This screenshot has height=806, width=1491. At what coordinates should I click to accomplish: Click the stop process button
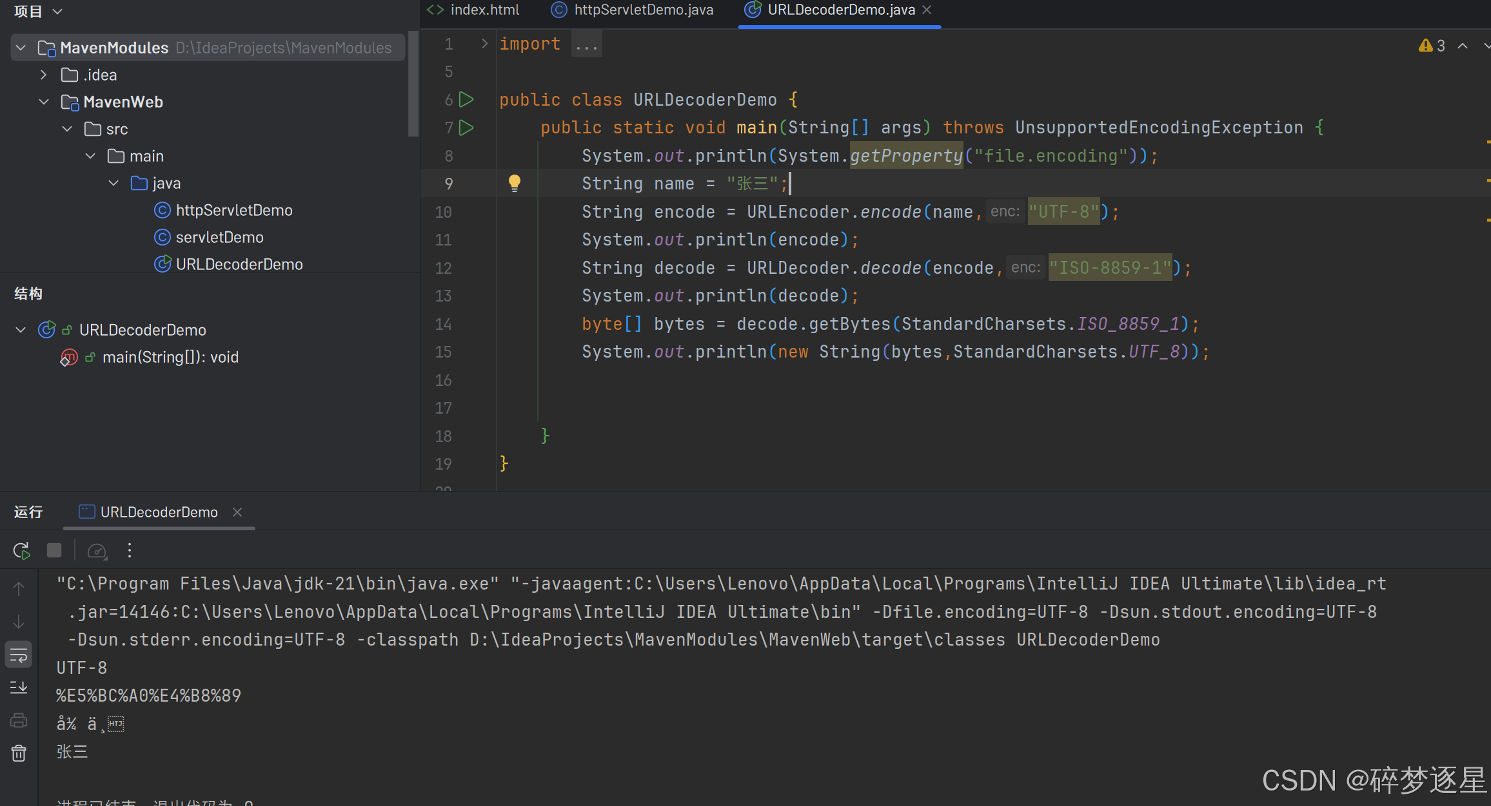coord(54,550)
